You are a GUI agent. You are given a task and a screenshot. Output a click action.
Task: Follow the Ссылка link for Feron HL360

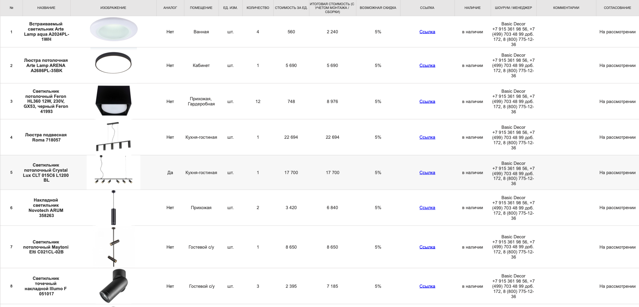pos(427,101)
